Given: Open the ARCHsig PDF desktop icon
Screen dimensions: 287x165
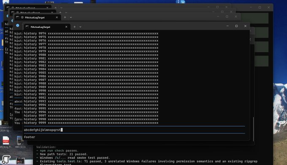Looking at the screenshot, I should point(5,142).
